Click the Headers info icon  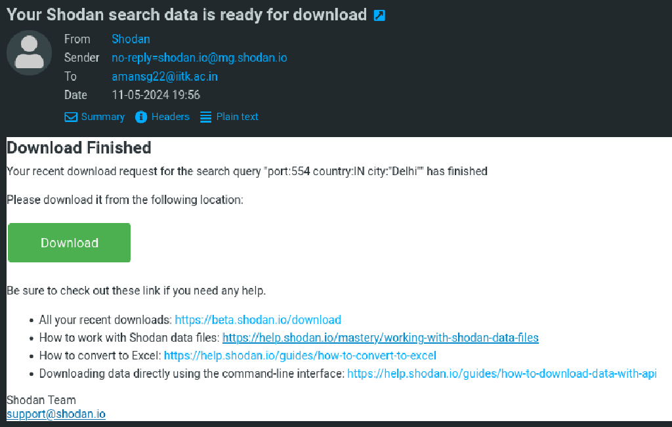click(140, 117)
